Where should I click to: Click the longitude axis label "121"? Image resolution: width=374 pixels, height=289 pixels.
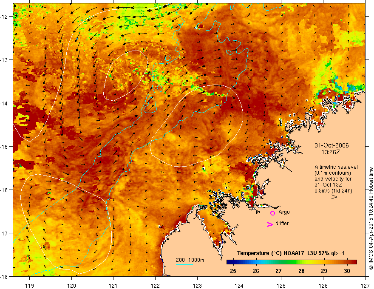click(113, 286)
